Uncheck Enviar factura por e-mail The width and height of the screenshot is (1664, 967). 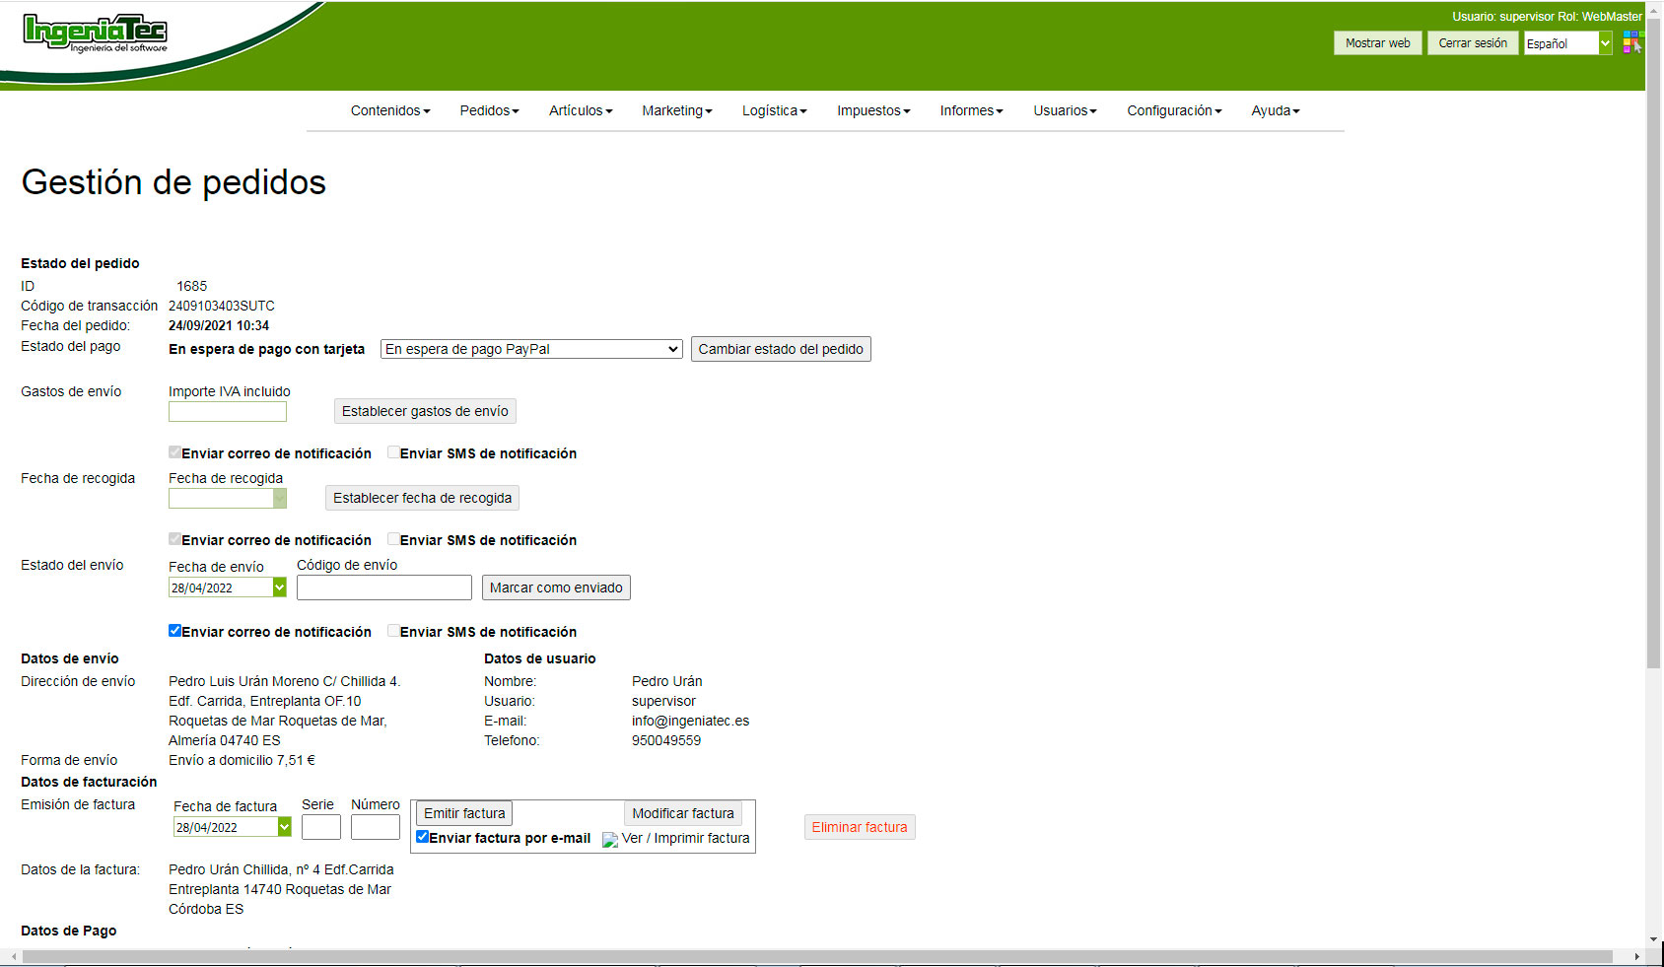[x=422, y=837]
